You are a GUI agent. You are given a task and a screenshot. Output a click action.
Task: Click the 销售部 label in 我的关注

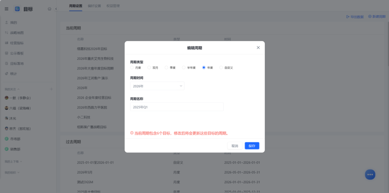[15, 149]
